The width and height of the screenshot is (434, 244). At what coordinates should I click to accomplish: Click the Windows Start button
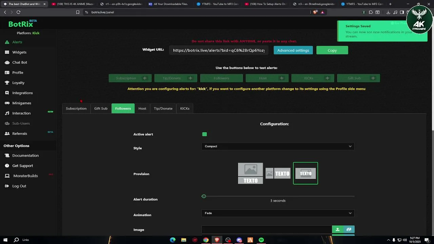pos(5,240)
